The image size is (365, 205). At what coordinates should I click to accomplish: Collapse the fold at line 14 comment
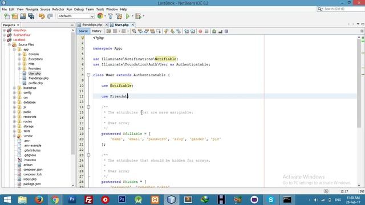coord(88,107)
